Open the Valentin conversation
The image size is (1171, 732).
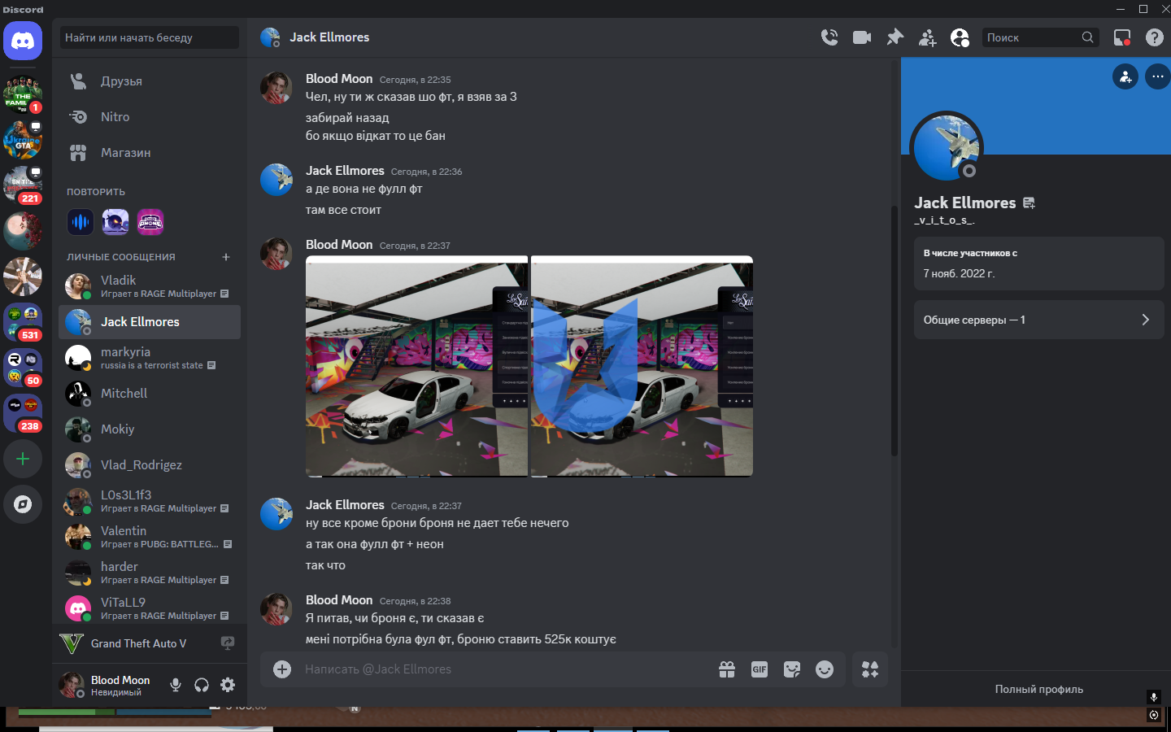150,537
